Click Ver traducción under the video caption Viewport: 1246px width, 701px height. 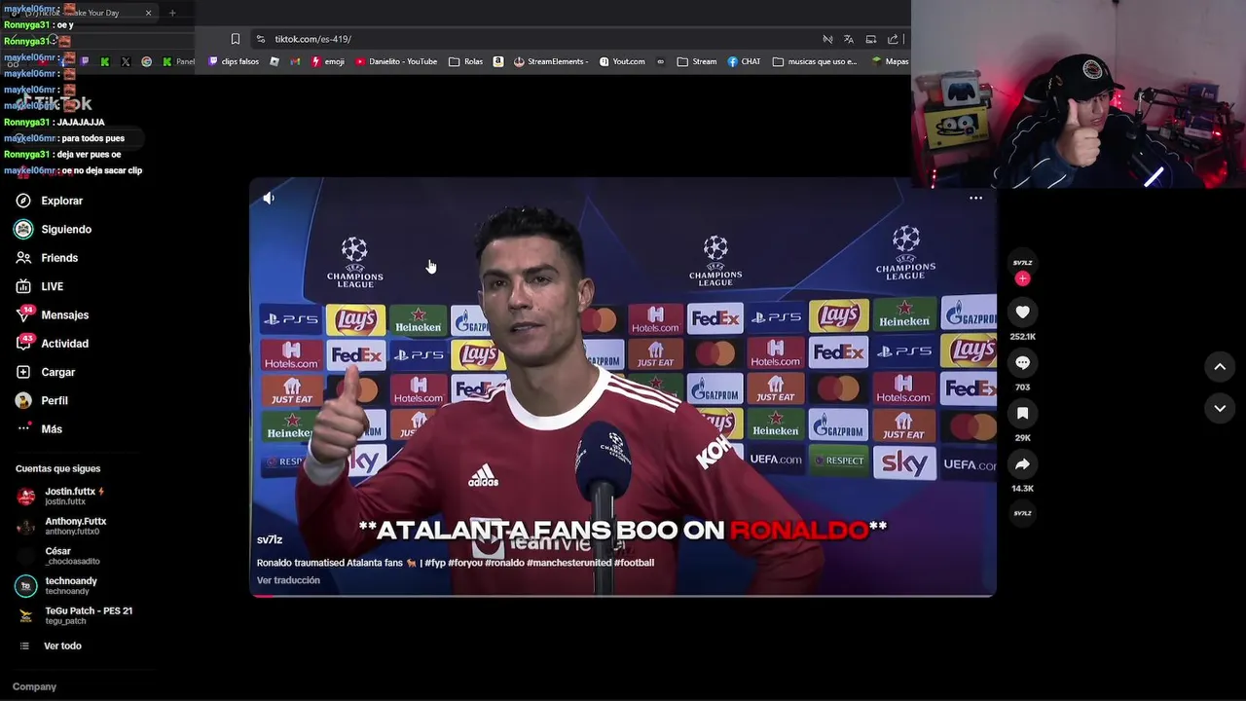288,580
